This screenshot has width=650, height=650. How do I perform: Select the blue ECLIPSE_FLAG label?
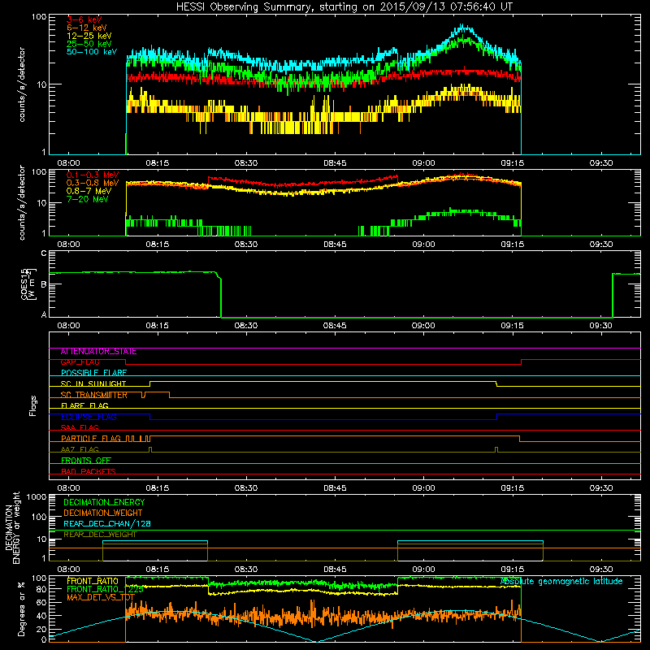(89, 417)
